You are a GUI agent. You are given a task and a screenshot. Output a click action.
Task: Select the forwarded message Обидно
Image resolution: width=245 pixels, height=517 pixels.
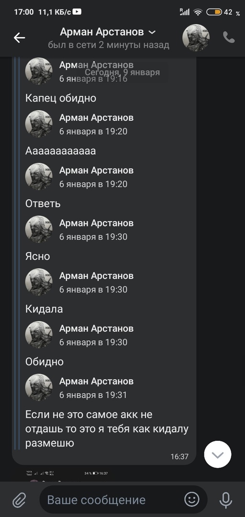[45, 362]
